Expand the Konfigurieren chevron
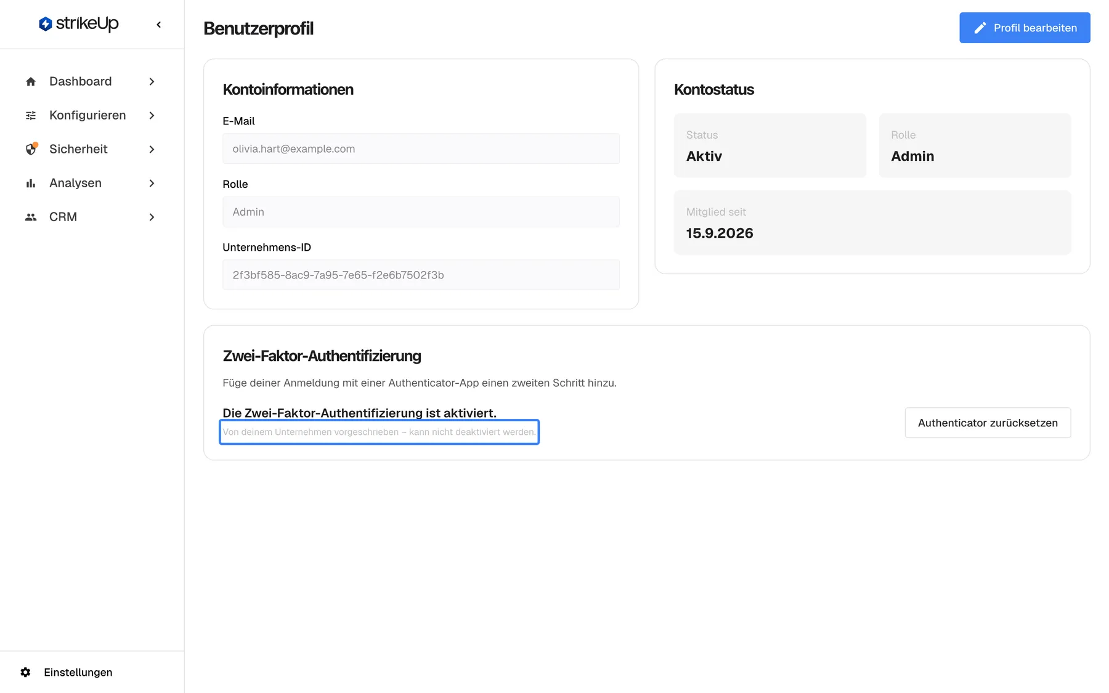Viewport: 1109px width, 693px height. click(152, 115)
